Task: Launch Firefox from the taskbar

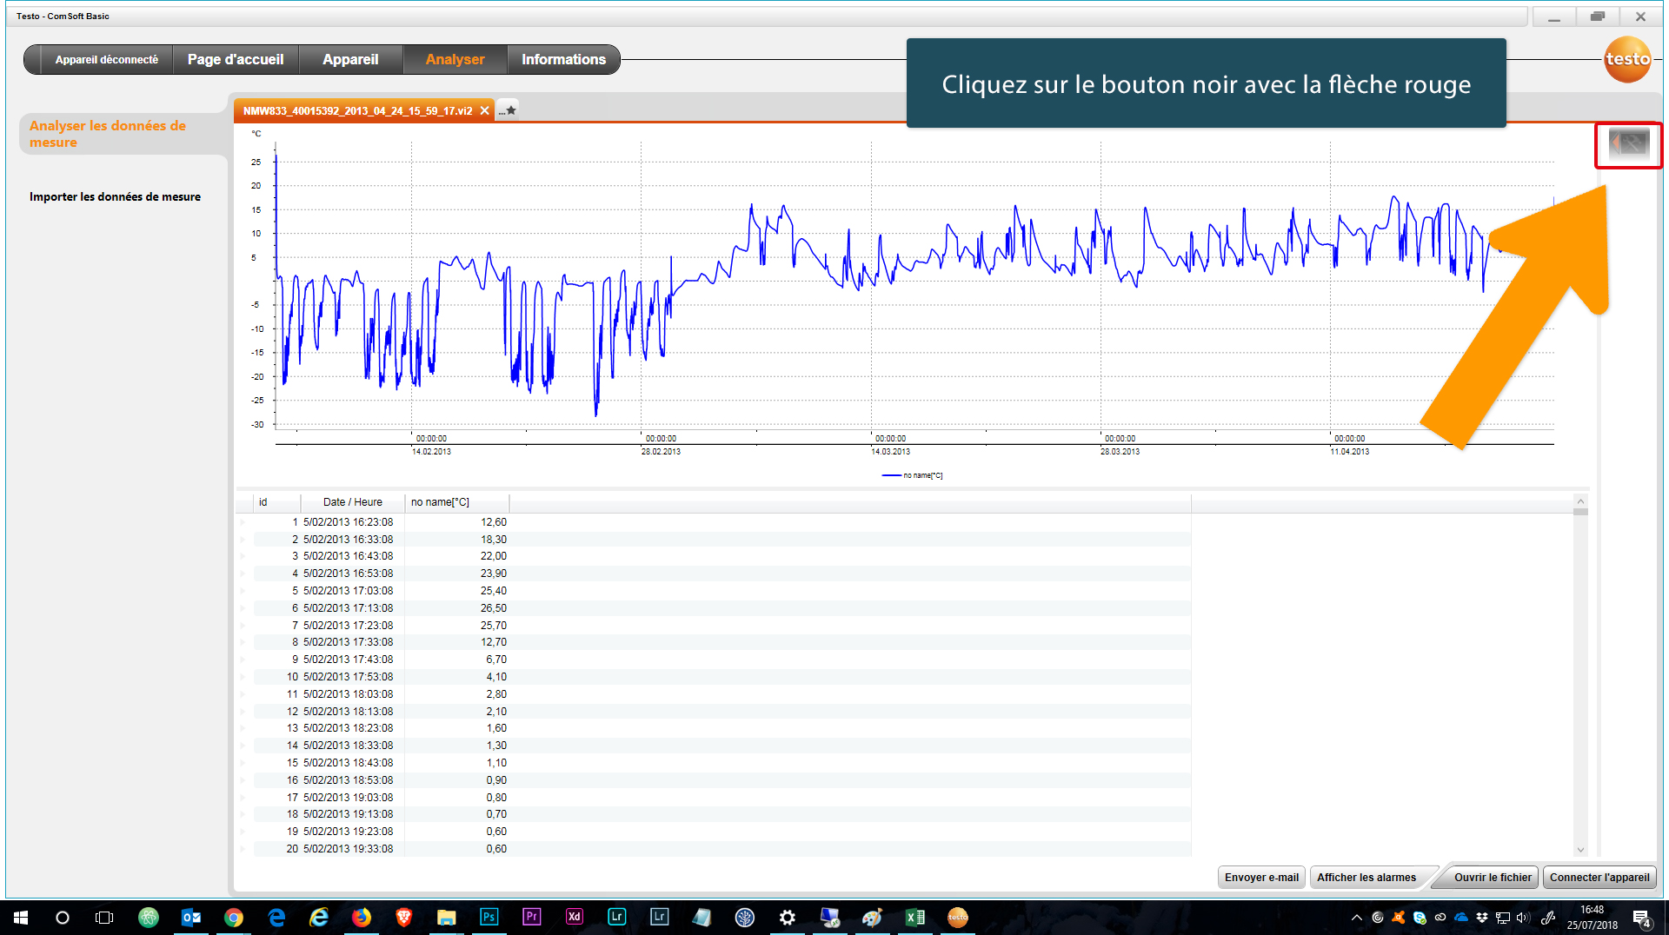Action: (362, 918)
